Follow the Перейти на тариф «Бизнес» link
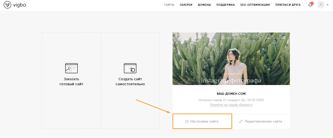Viewport: 333px width, 138px height. (x=231, y=105)
